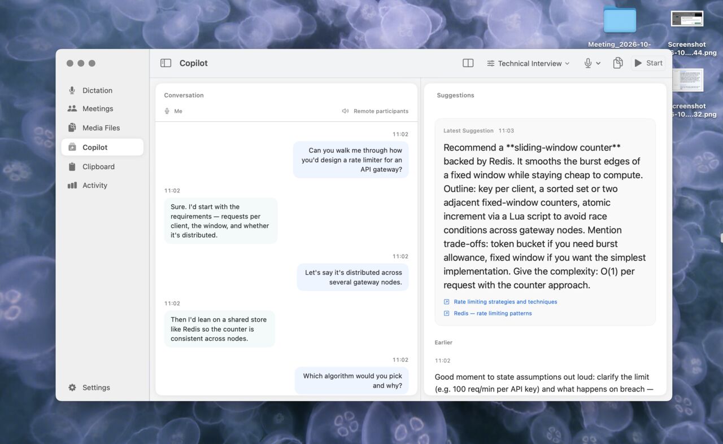Click the Earlier section label
Screen dimensions: 723x444
[443, 342]
